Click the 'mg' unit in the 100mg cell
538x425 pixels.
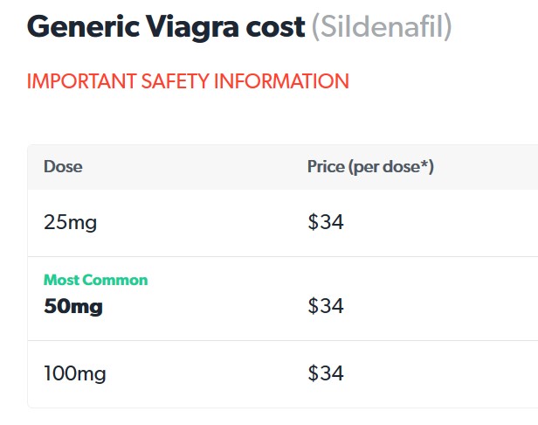(x=90, y=375)
